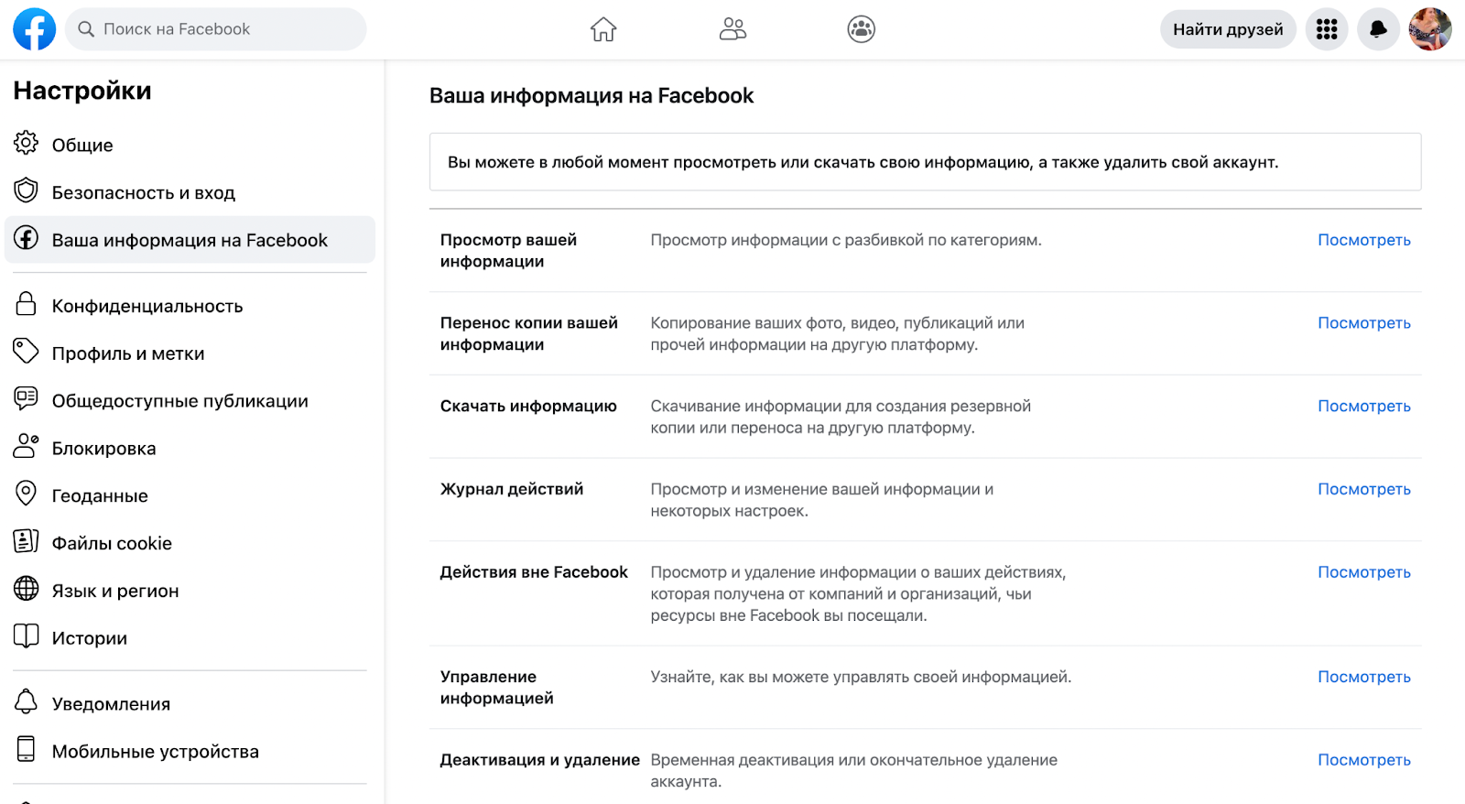Click the blocked-user icon for Блокировка
This screenshot has width=1465, height=804.
click(x=26, y=446)
